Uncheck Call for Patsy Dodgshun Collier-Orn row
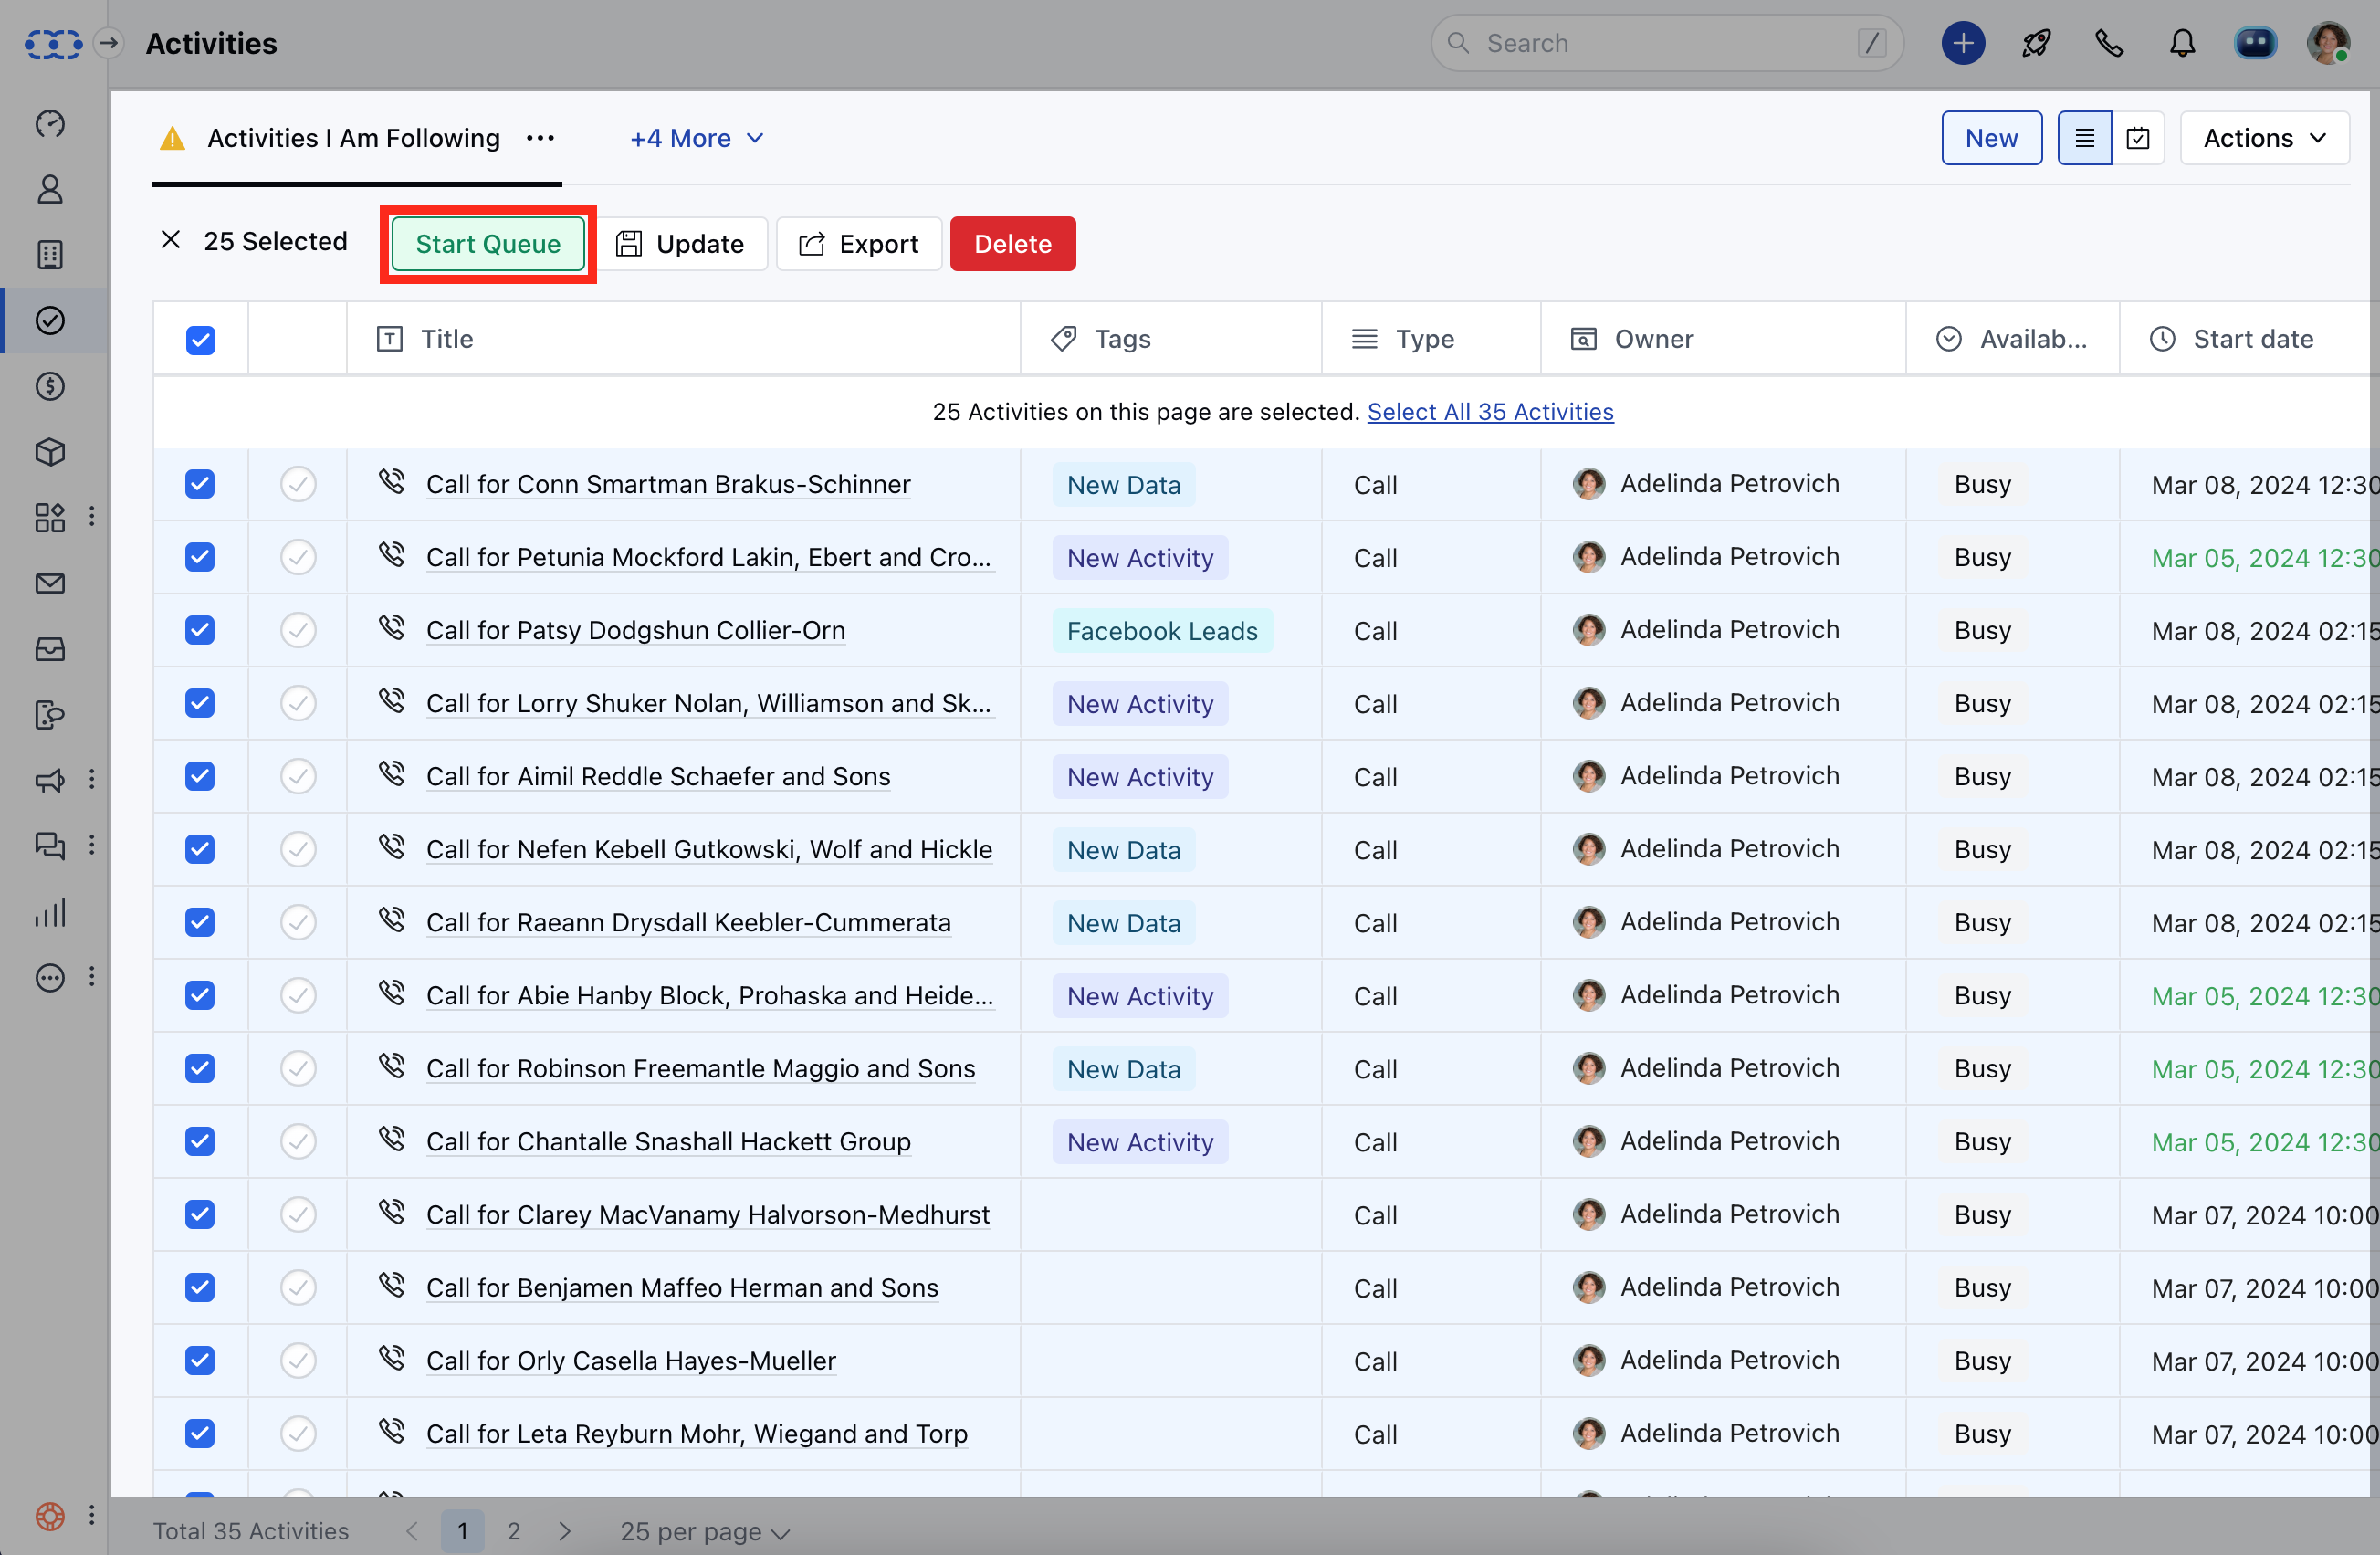 200,630
